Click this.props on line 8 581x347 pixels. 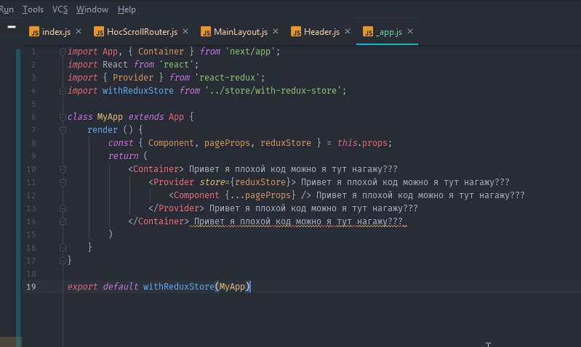[x=362, y=143]
